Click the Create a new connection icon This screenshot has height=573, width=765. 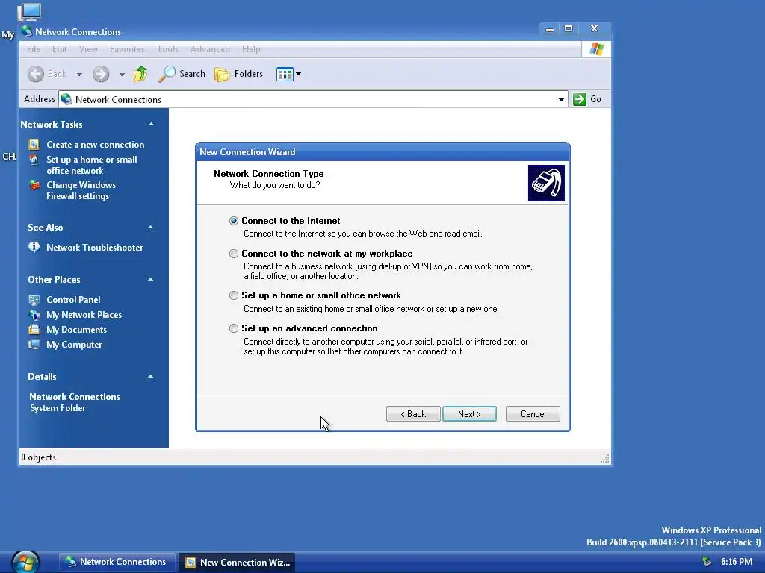(34, 144)
